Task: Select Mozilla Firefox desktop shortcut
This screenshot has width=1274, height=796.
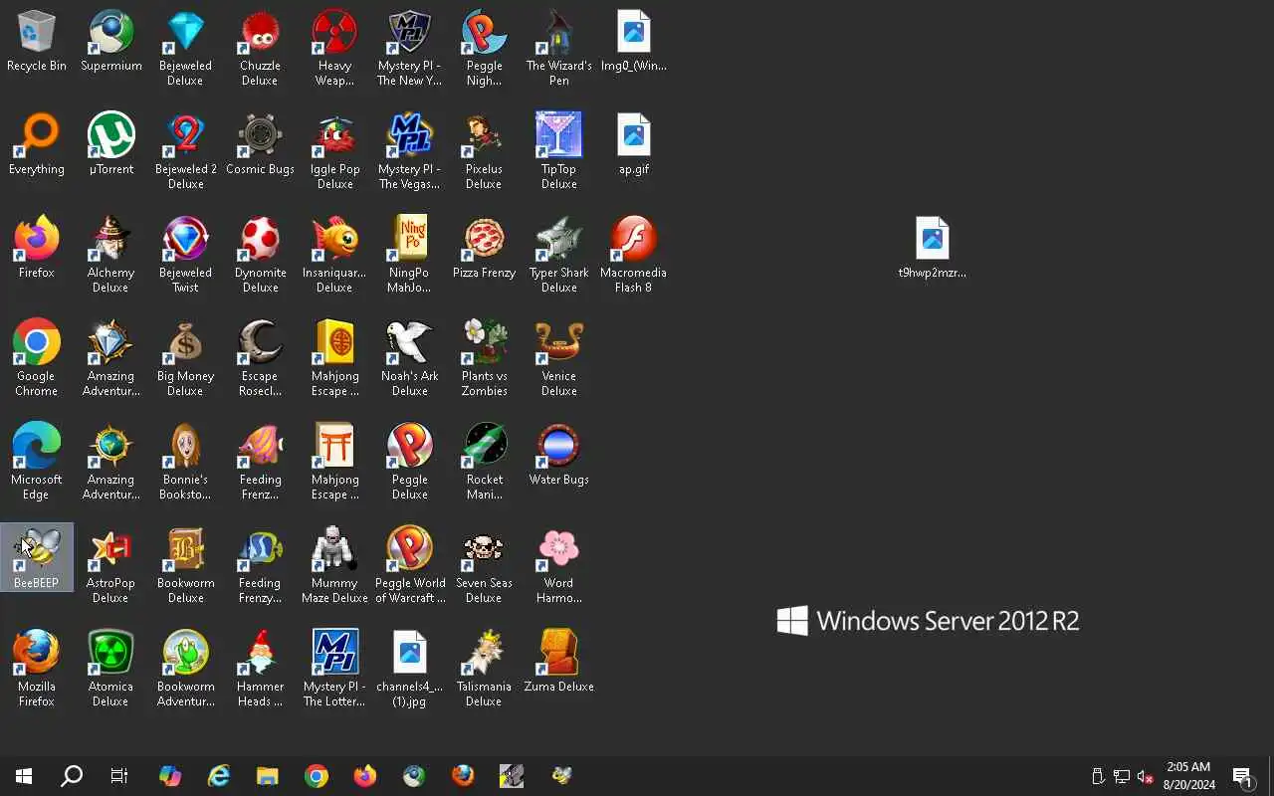Action: coord(37,670)
